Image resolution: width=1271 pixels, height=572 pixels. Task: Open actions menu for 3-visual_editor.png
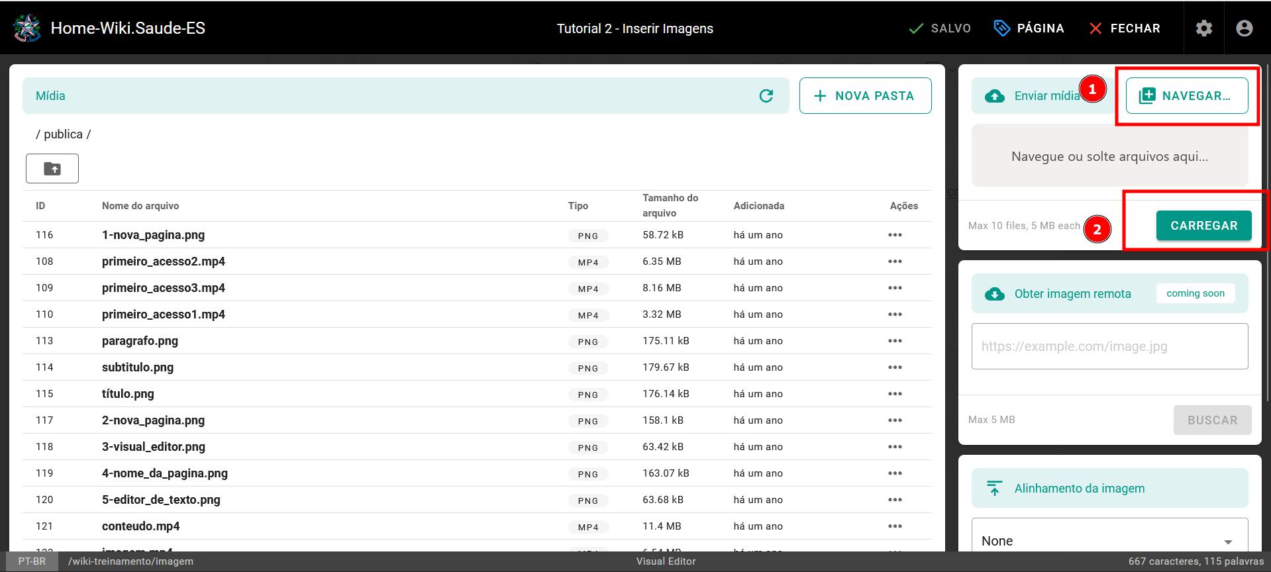895,447
